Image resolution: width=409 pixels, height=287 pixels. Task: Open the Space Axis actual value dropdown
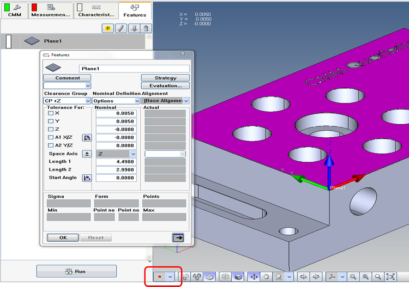[x=182, y=154]
